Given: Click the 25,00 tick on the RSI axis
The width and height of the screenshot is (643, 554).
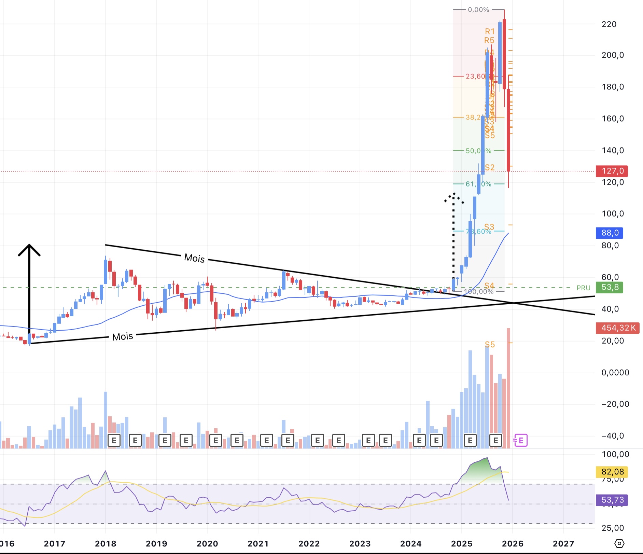Looking at the screenshot, I should click(x=613, y=528).
